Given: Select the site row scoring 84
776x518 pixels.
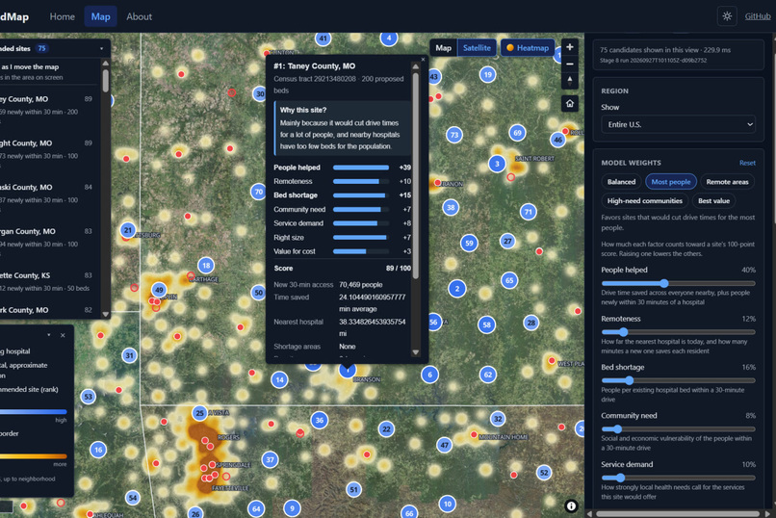Looking at the screenshot, I should click(x=47, y=193).
